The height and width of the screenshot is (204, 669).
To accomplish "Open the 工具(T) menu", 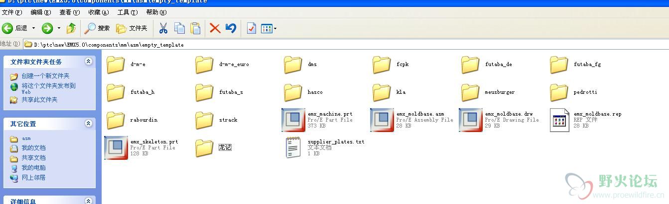I will (x=127, y=12).
